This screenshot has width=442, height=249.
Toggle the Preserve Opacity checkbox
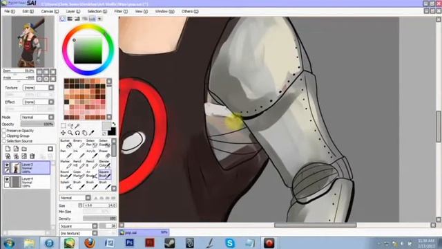pyautogui.click(x=4, y=131)
